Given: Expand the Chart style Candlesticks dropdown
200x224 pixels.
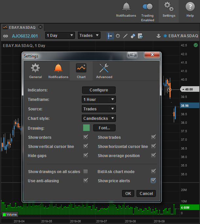Looking at the screenshot, I should pos(99,118).
